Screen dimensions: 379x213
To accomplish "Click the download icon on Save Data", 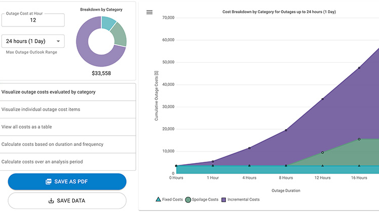I will point(51,201).
